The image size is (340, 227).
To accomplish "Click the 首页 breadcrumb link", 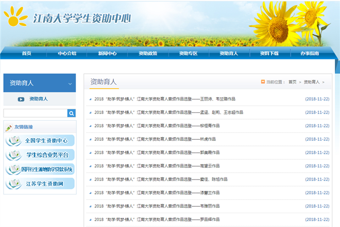I will coord(292,82).
